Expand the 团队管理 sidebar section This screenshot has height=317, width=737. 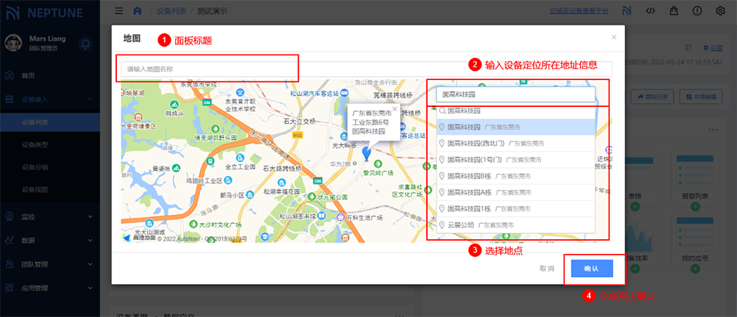(x=50, y=265)
